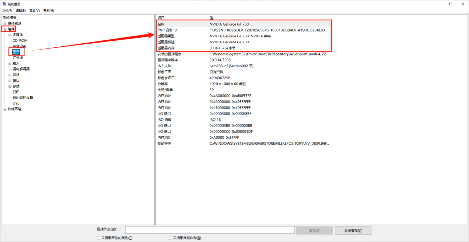
Task: Expand the 存储 node
Action: coord(10,86)
